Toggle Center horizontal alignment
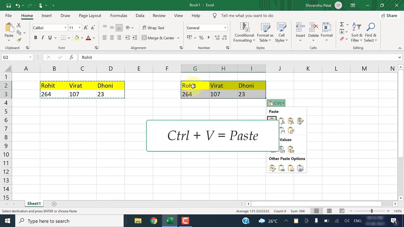Viewport: 404px width, 227px height. click(112, 38)
